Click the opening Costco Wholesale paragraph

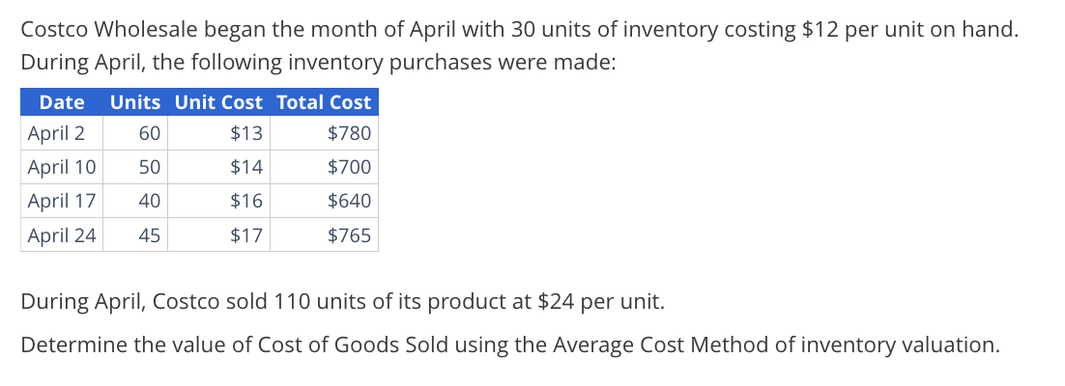[520, 46]
